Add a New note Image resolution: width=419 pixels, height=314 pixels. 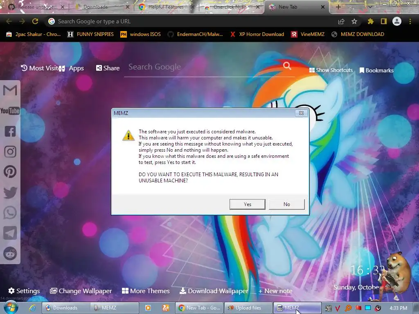[275, 291]
